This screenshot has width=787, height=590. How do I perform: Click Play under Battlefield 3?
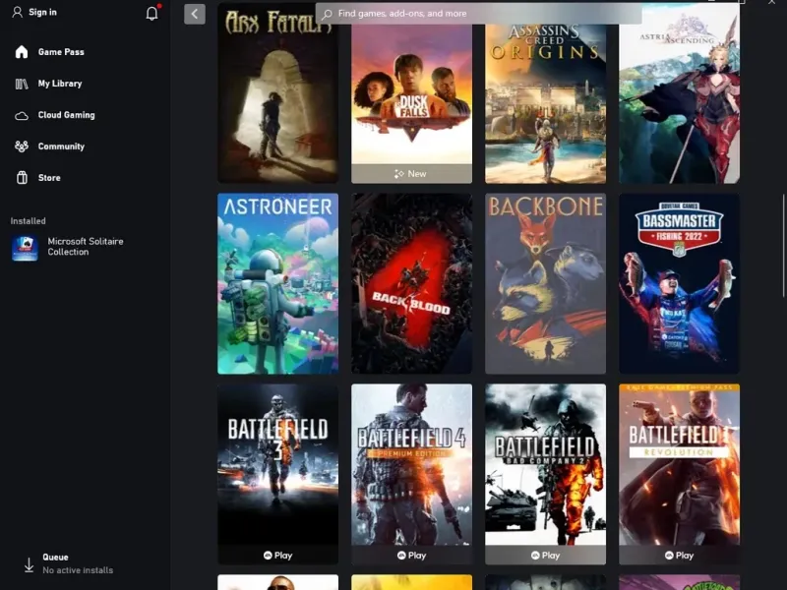pyautogui.click(x=277, y=556)
